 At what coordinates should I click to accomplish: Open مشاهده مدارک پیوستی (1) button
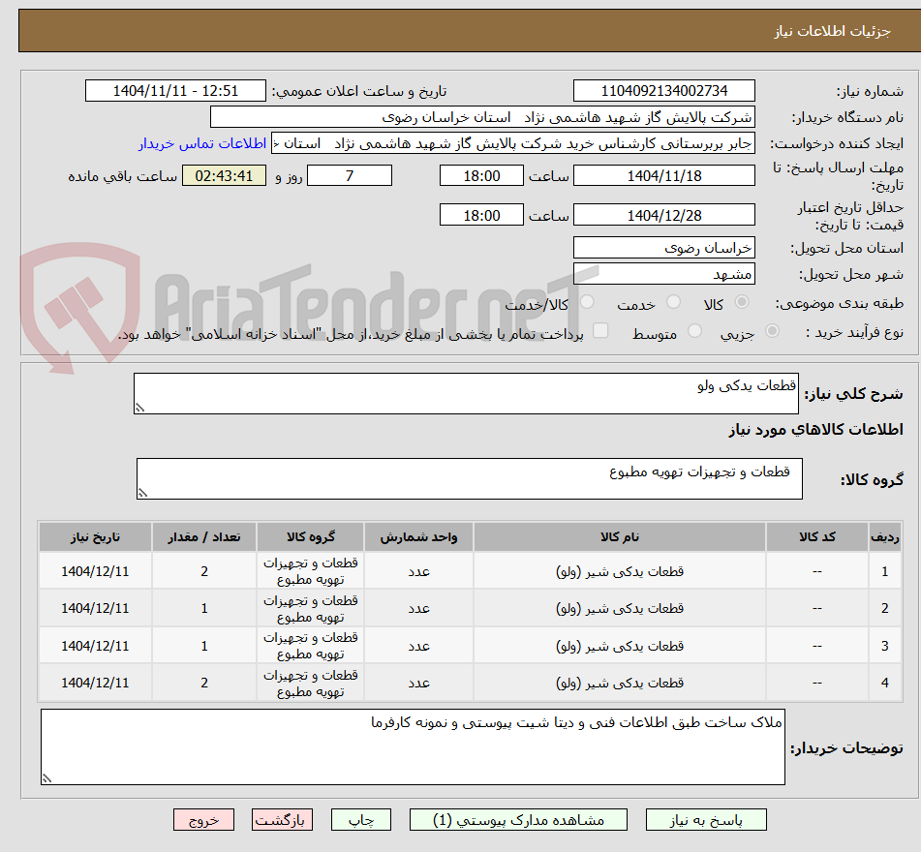[518, 820]
